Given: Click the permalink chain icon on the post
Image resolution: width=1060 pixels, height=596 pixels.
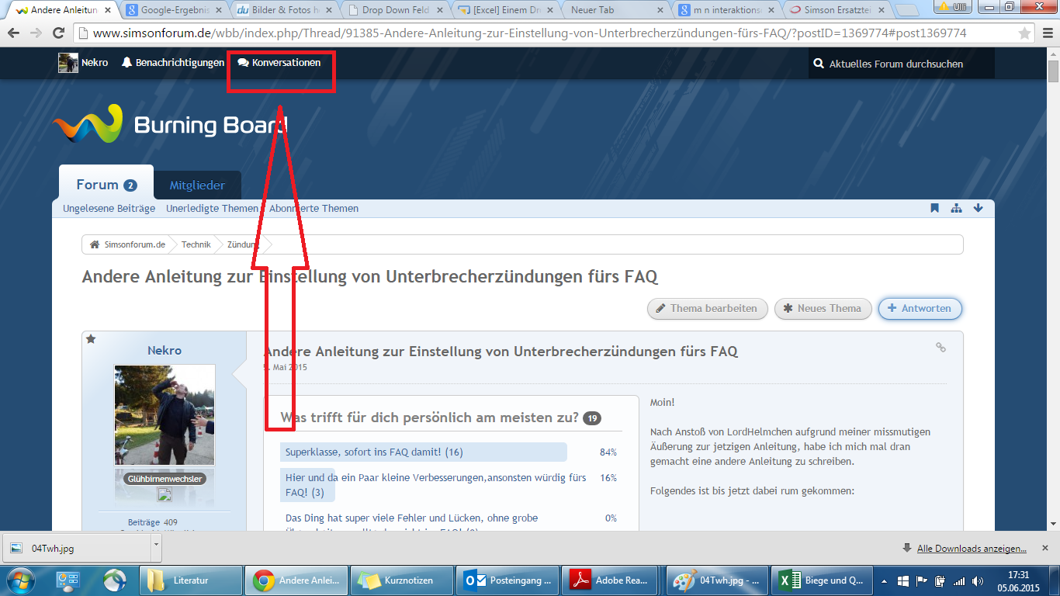Looking at the screenshot, I should click(940, 348).
